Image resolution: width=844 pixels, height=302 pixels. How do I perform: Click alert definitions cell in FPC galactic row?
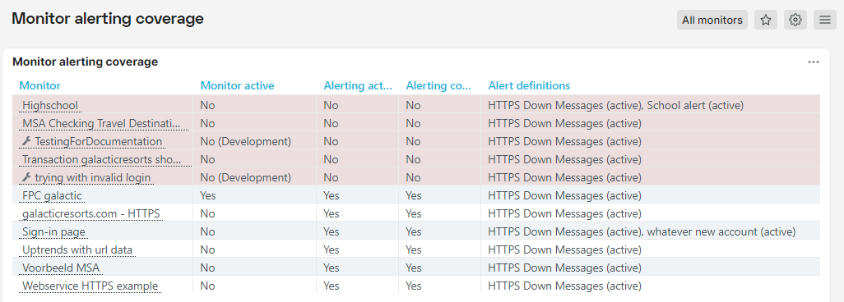pyautogui.click(x=564, y=195)
